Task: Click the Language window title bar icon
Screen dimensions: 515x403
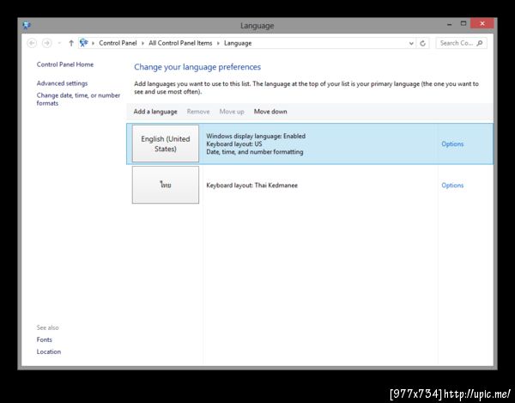Action: click(x=27, y=25)
